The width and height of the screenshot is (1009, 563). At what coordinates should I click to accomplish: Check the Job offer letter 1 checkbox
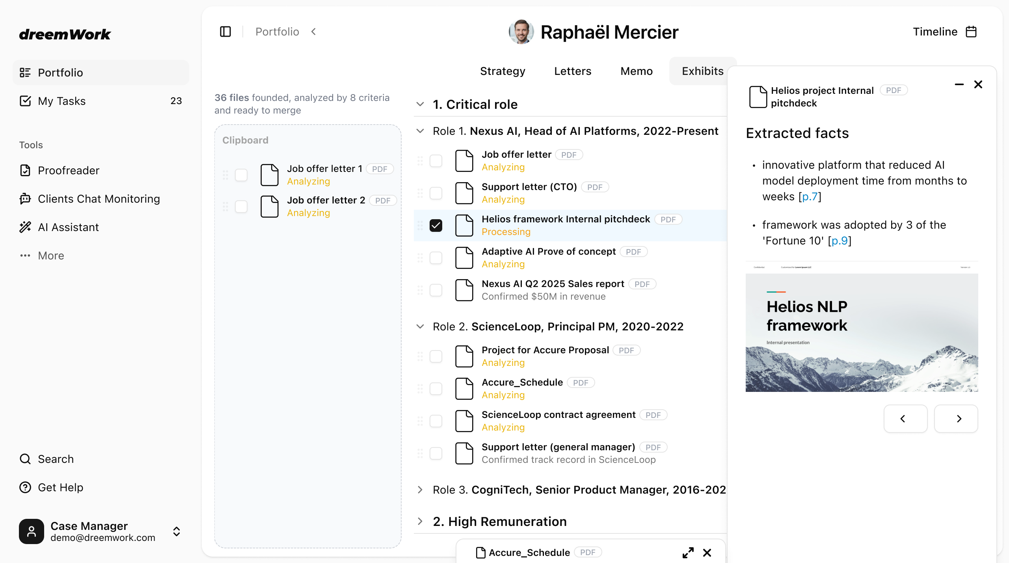coord(241,175)
